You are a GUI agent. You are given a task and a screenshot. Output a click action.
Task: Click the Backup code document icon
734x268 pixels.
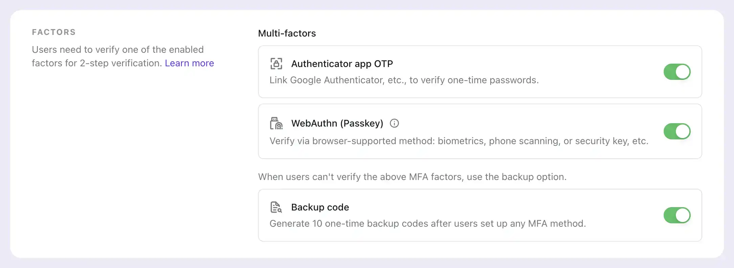coord(276,207)
